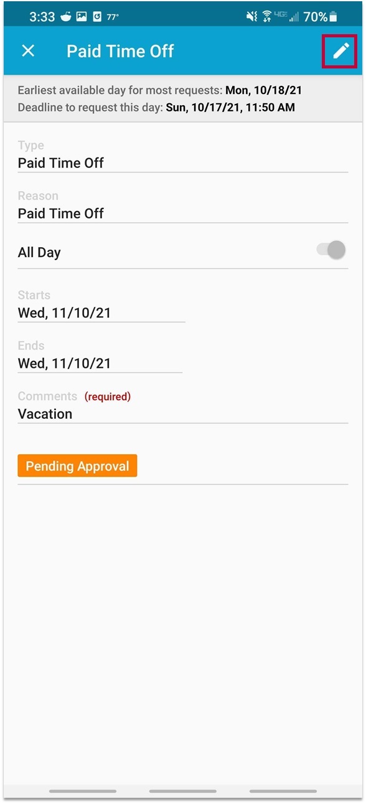
Task: Tap the cellular signal bars icon
Action: (x=294, y=17)
